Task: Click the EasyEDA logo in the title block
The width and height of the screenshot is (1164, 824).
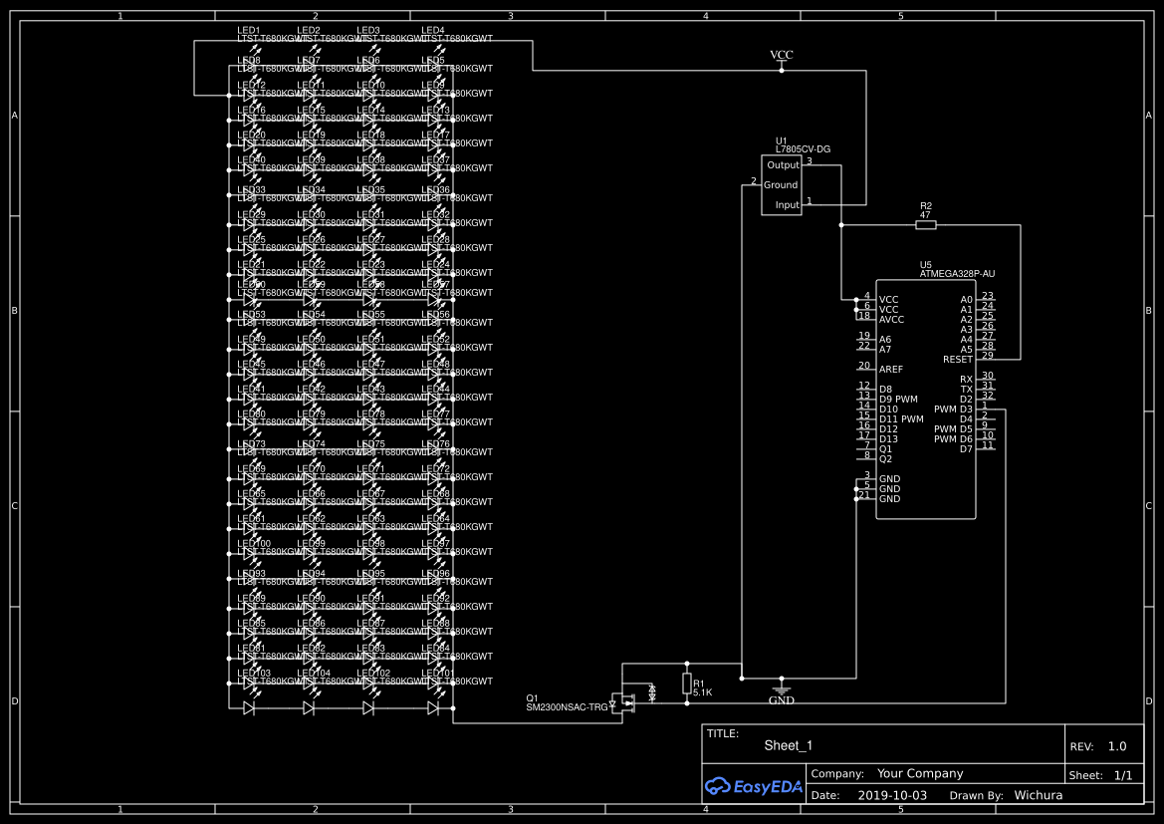Action: coord(754,786)
